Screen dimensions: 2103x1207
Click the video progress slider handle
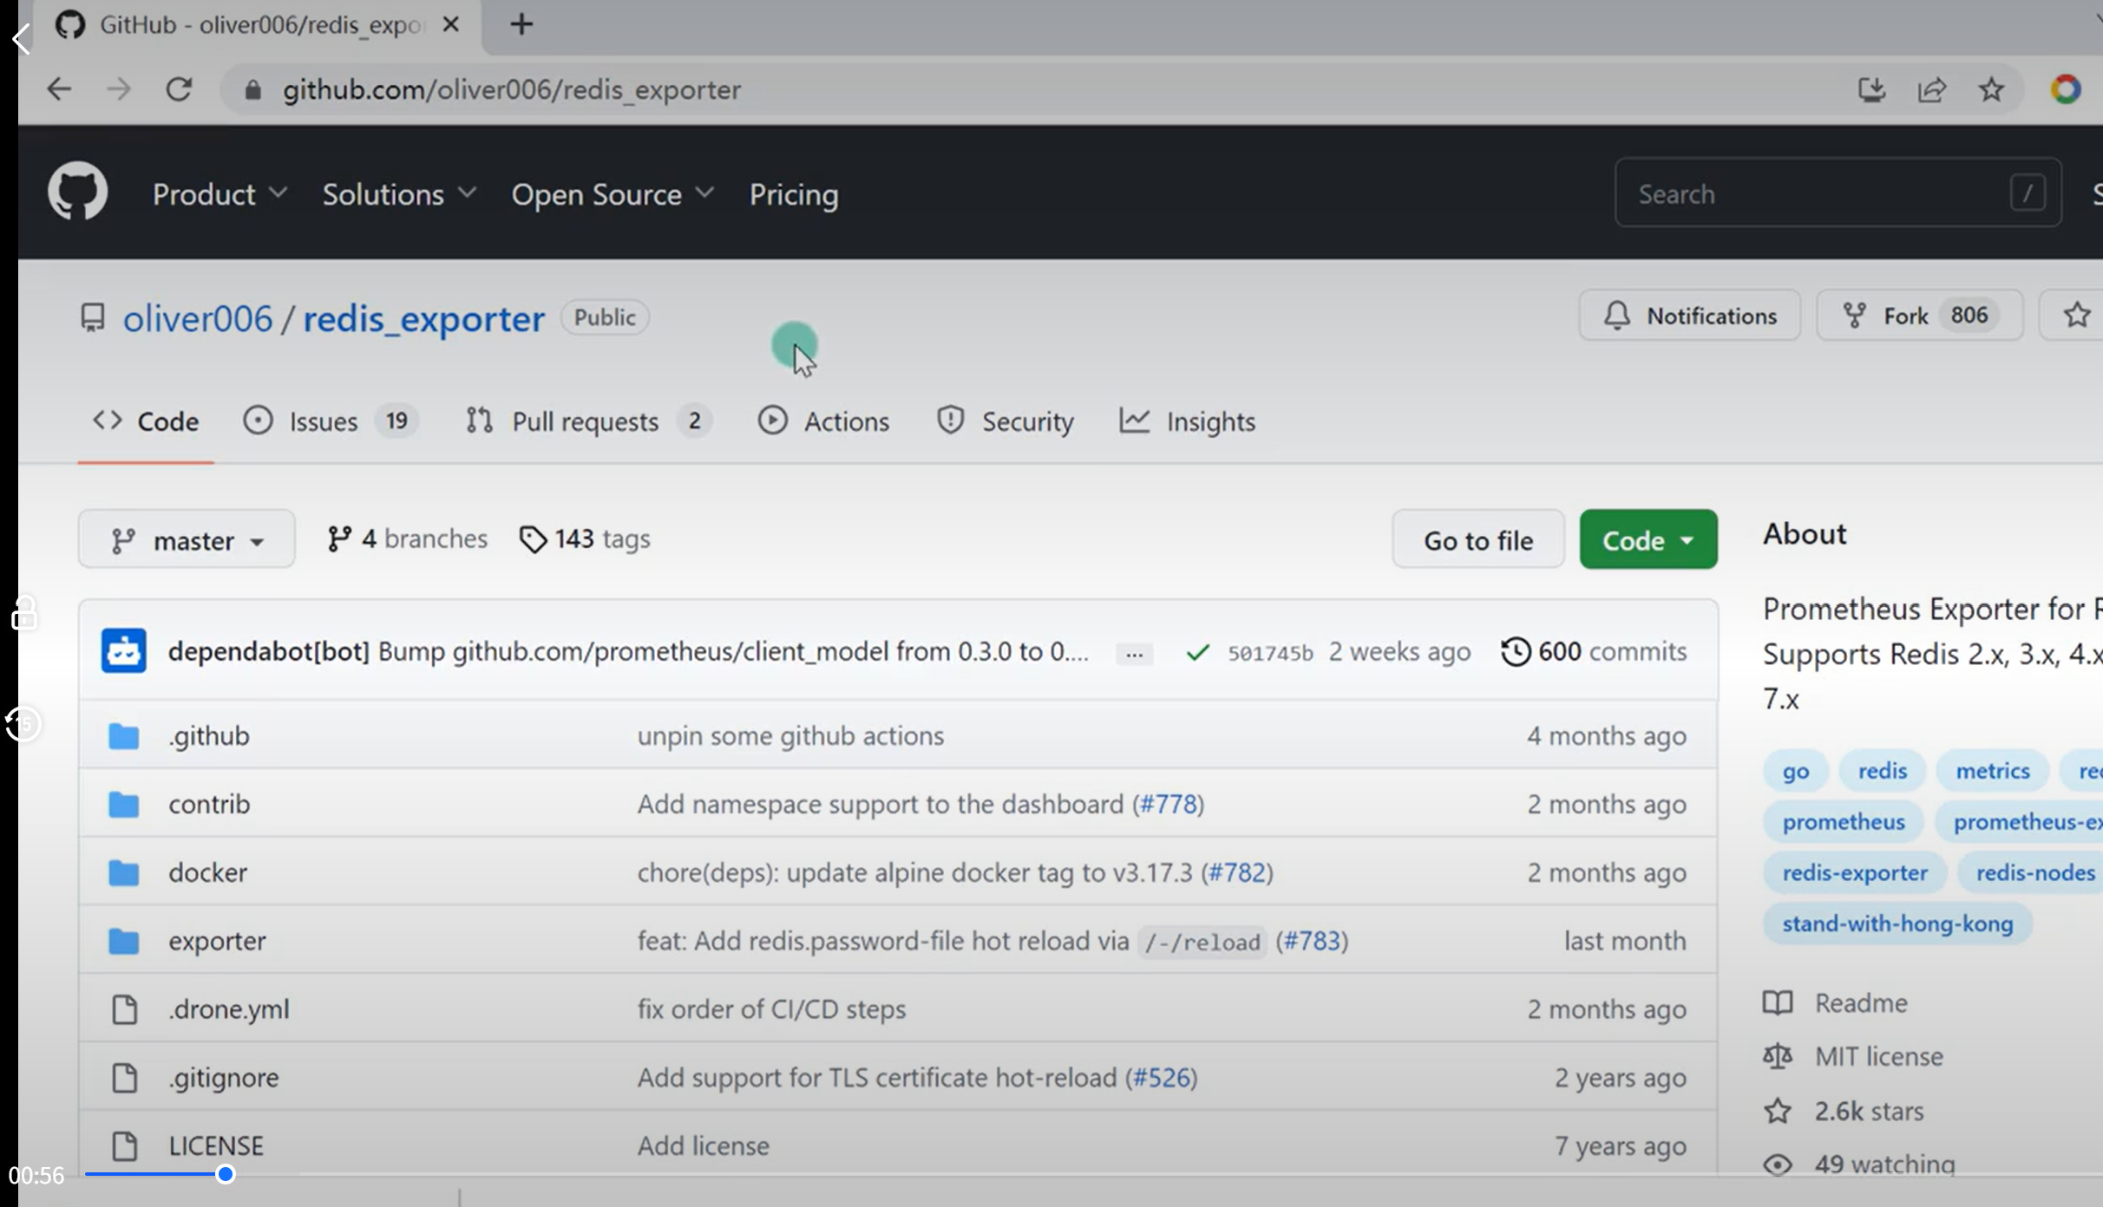226,1174
